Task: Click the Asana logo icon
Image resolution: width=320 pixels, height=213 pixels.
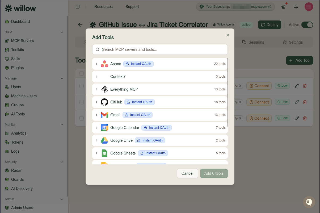Action: pos(104,64)
